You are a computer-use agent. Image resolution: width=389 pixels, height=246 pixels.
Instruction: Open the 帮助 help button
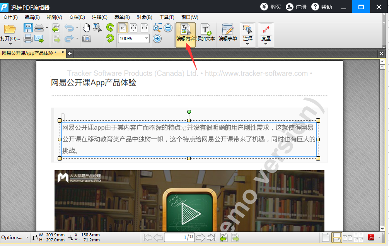[x=322, y=7]
